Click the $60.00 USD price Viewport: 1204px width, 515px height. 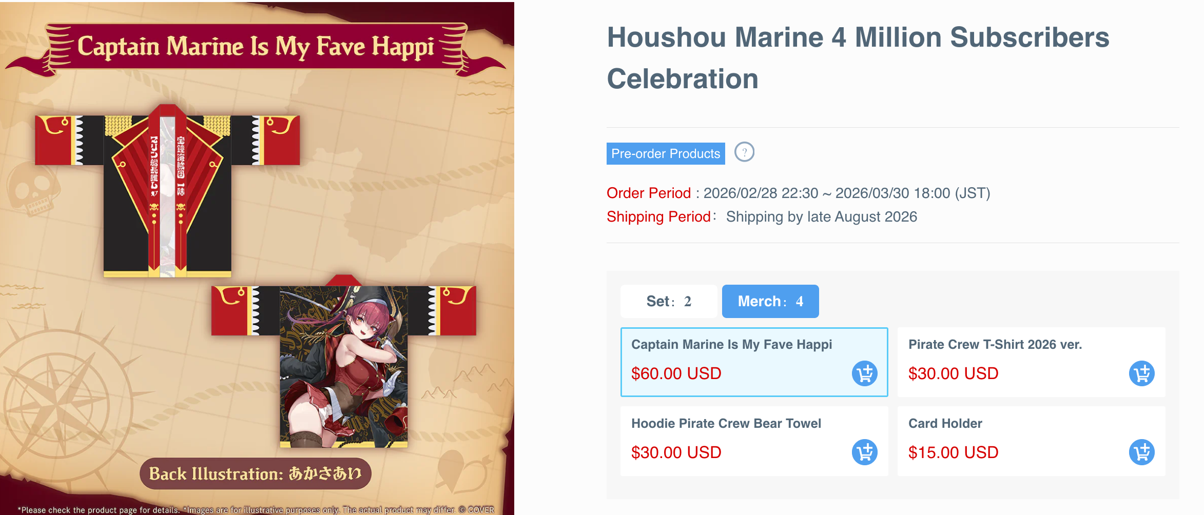point(676,373)
